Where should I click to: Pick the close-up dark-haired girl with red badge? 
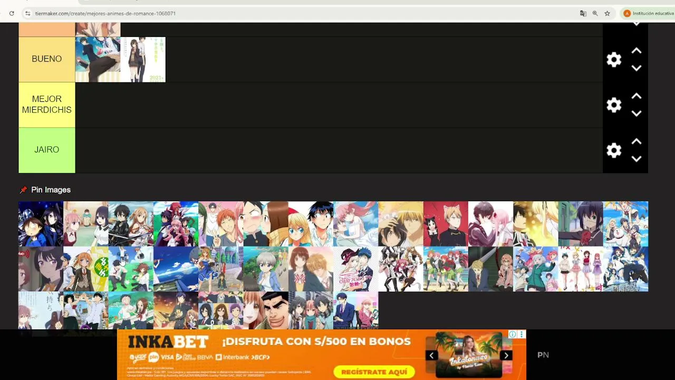[x=41, y=269]
